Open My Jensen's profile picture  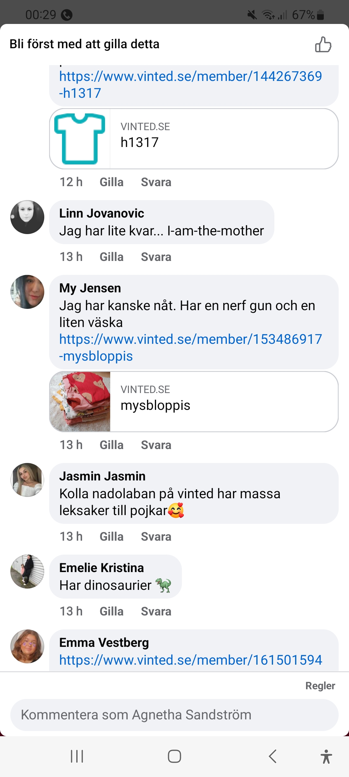point(27,292)
